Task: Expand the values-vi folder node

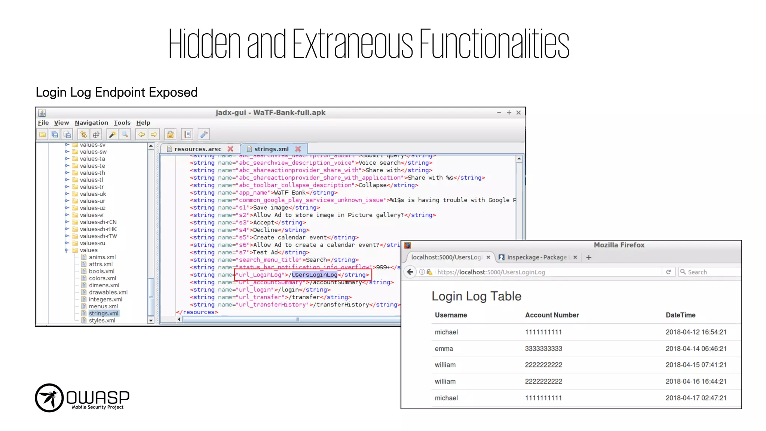Action: pyautogui.click(x=67, y=215)
